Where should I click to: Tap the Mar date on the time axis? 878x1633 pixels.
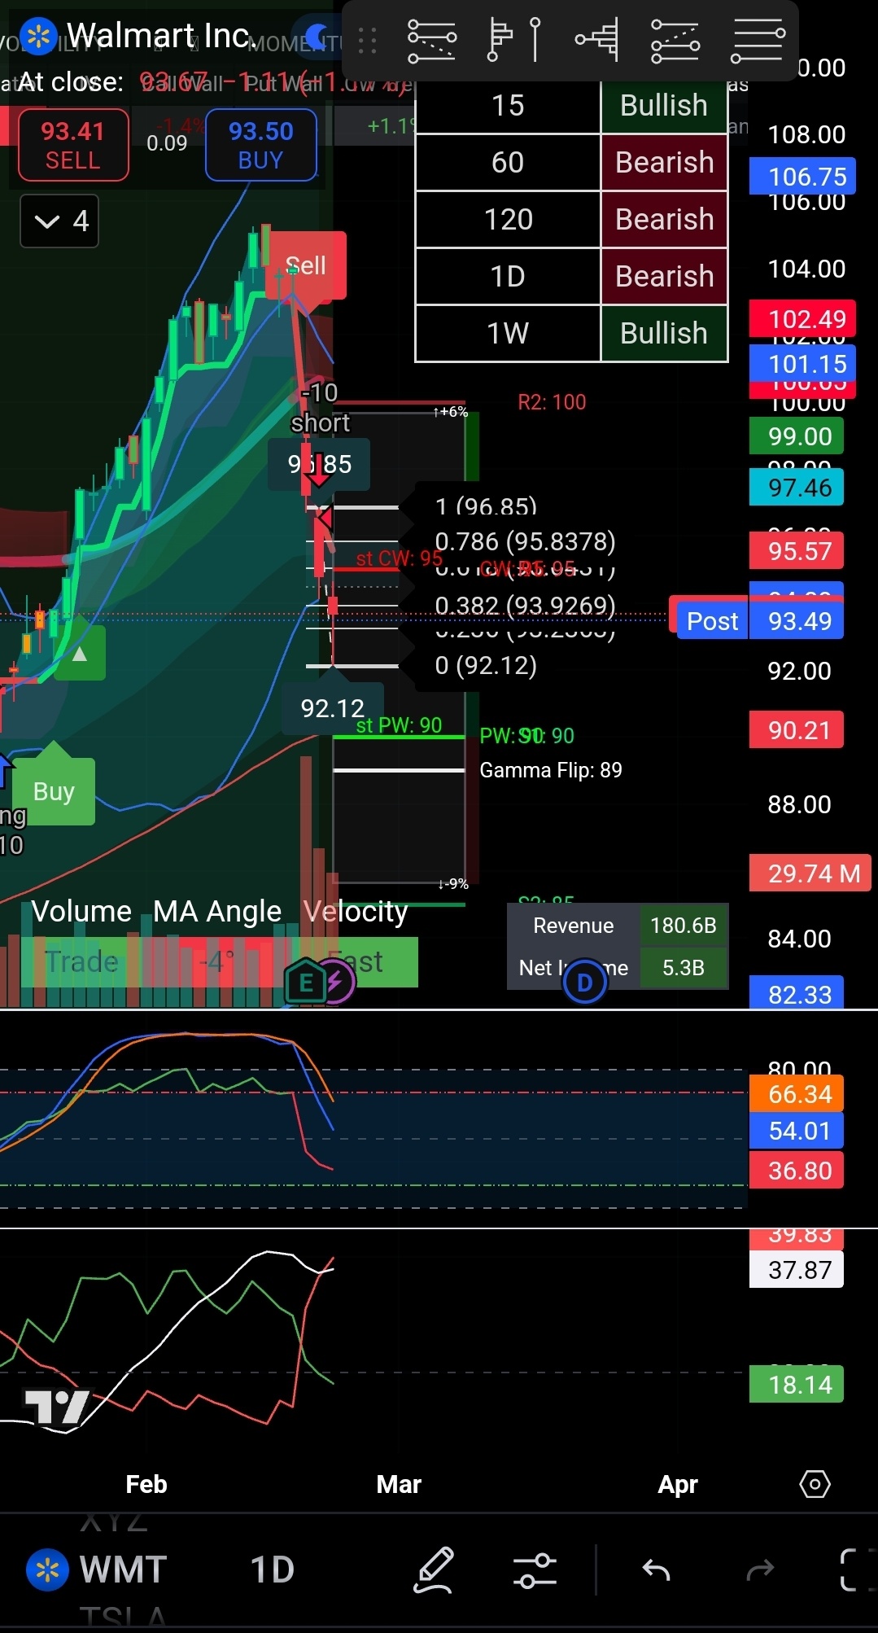click(x=399, y=1484)
